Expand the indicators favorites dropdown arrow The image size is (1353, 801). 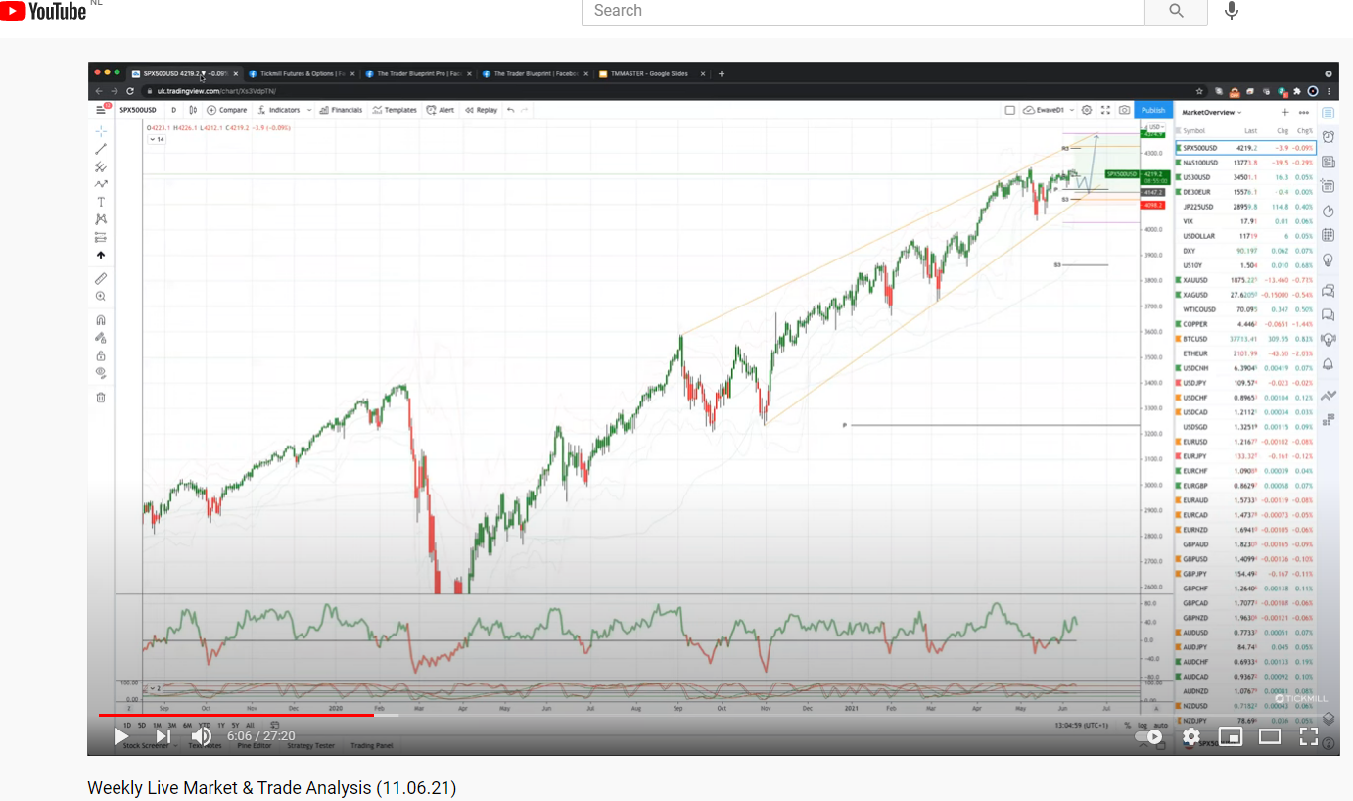(309, 110)
